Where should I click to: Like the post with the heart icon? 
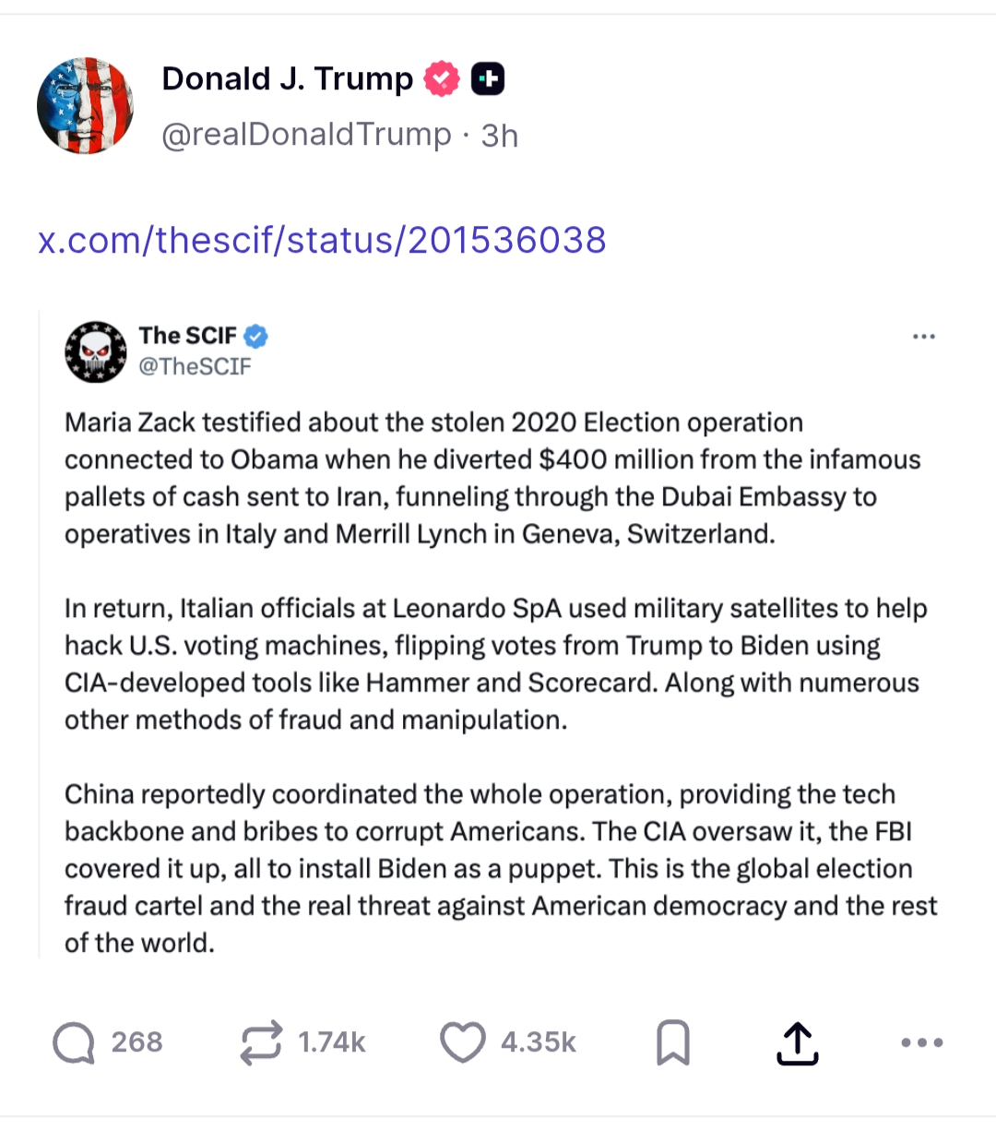pos(462,1043)
